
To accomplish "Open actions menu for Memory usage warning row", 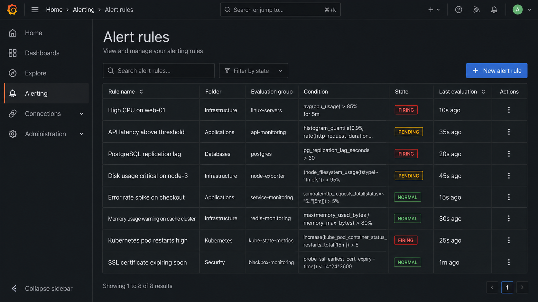I will click(x=509, y=219).
